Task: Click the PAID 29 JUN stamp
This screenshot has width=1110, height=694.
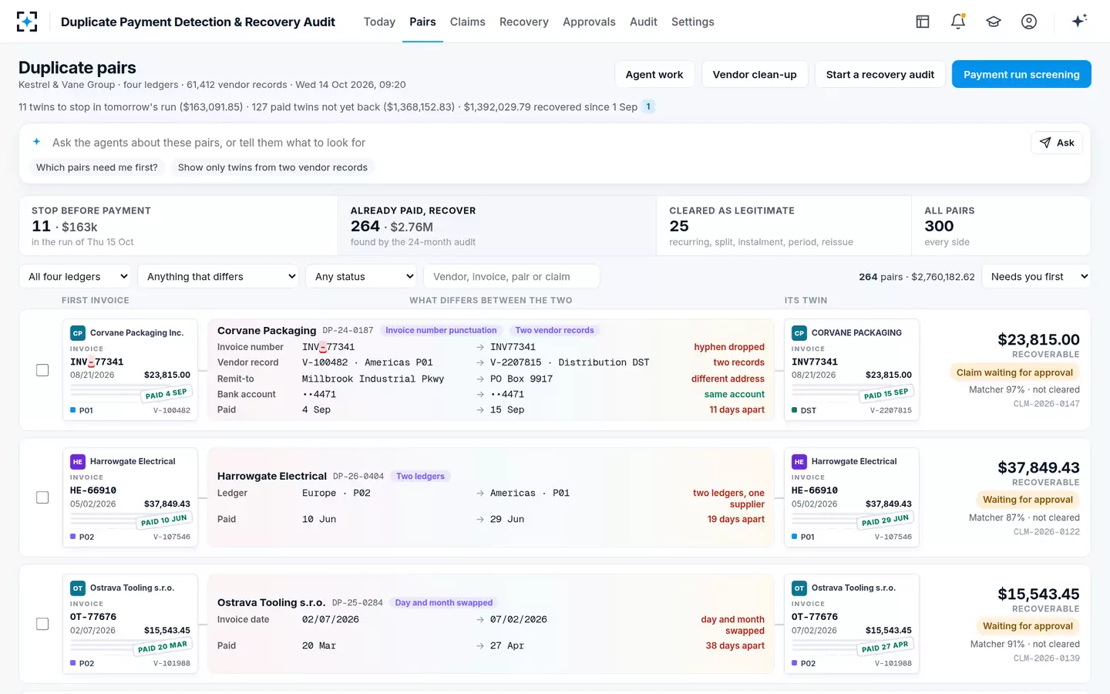Action: coord(885,520)
